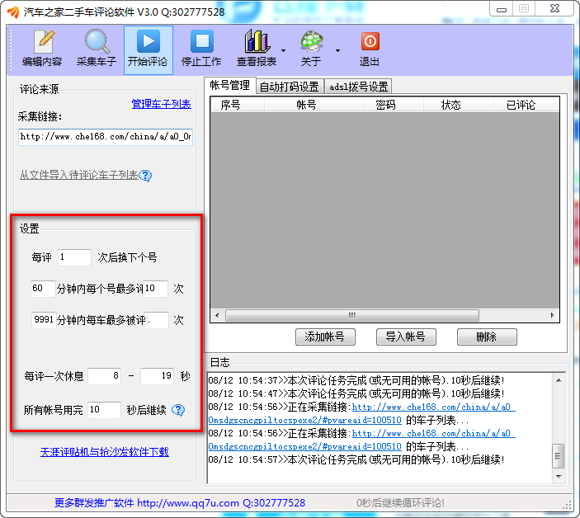Click the empty 每车最多被评 count field
The image size is (580, 518).
coord(156,320)
